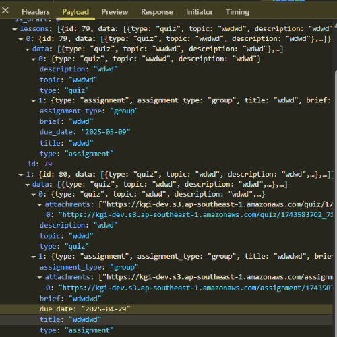Collapse assignment item titled wdwdwd
Screen dimensions: 337x337
click(x=34, y=257)
